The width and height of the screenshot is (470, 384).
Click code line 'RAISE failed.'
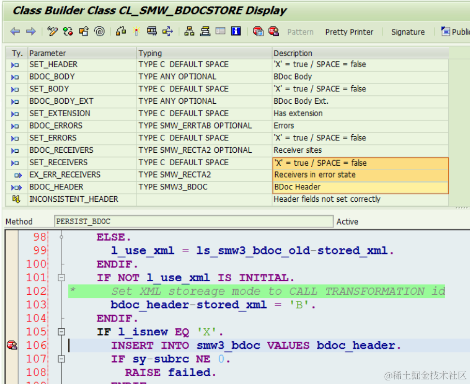tap(170, 373)
